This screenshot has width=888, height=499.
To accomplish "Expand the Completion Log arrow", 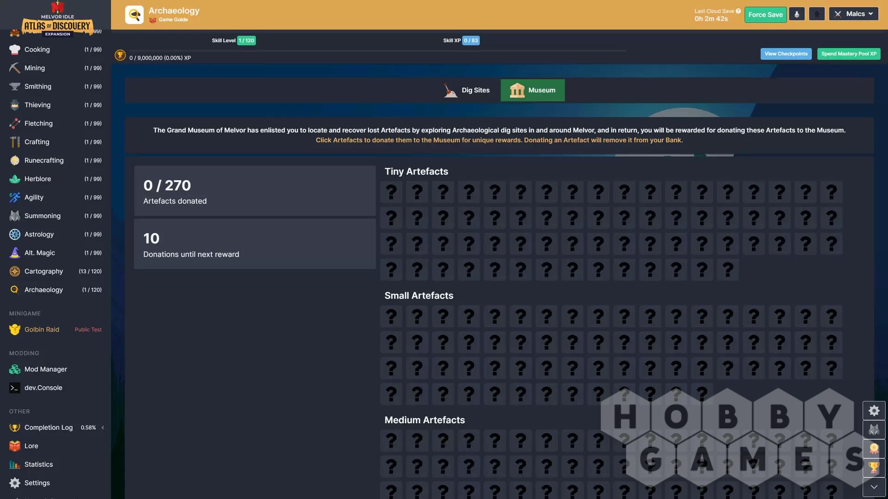I will tap(103, 427).
